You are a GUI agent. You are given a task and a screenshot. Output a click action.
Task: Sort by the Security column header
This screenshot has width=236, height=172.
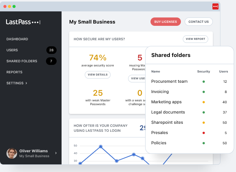(203, 71)
